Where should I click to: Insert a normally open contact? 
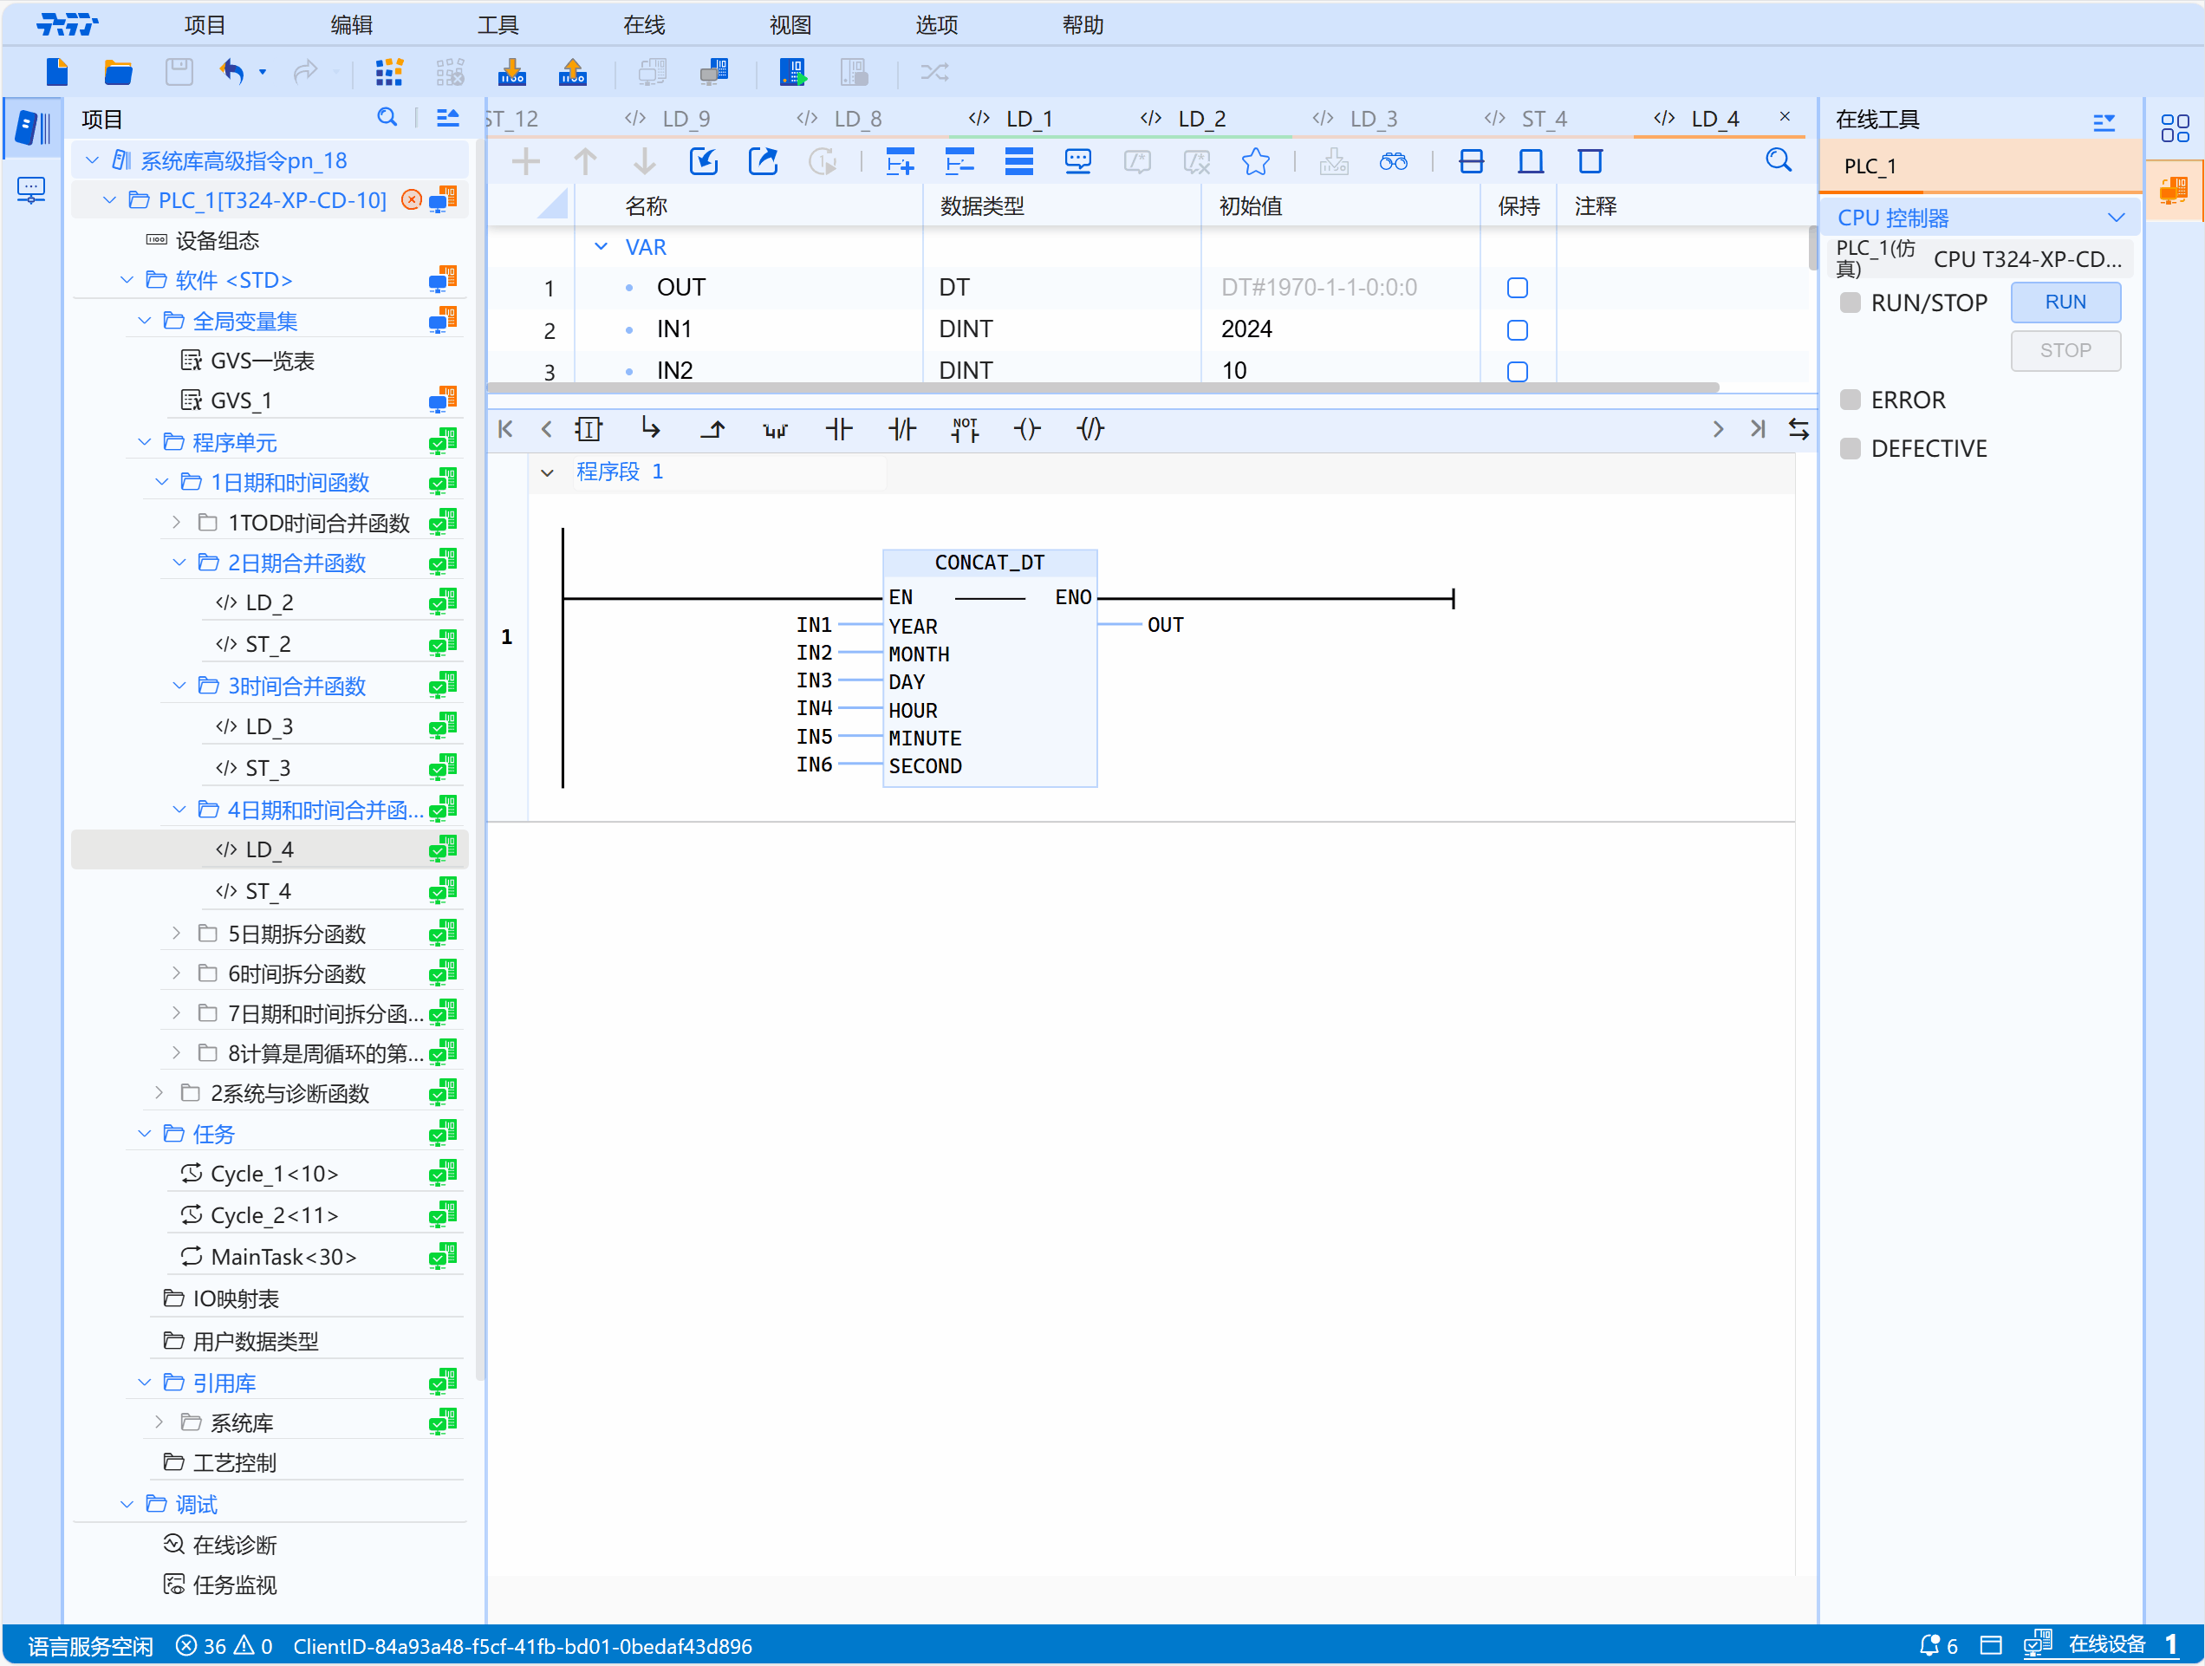coord(839,429)
